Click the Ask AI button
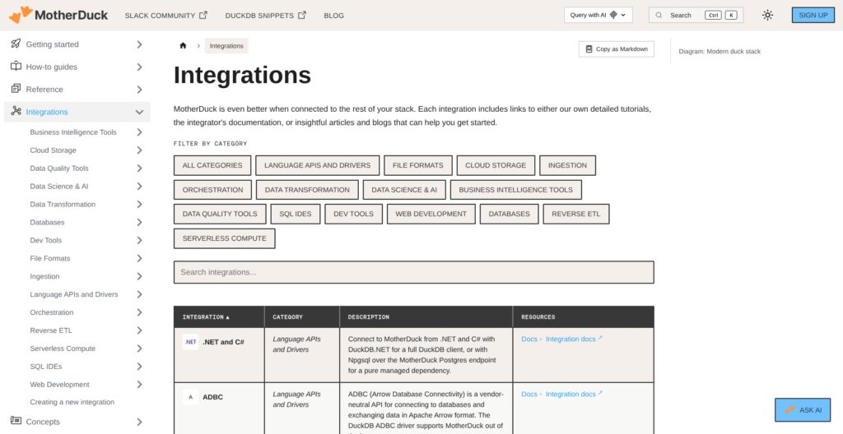 pyautogui.click(x=803, y=410)
